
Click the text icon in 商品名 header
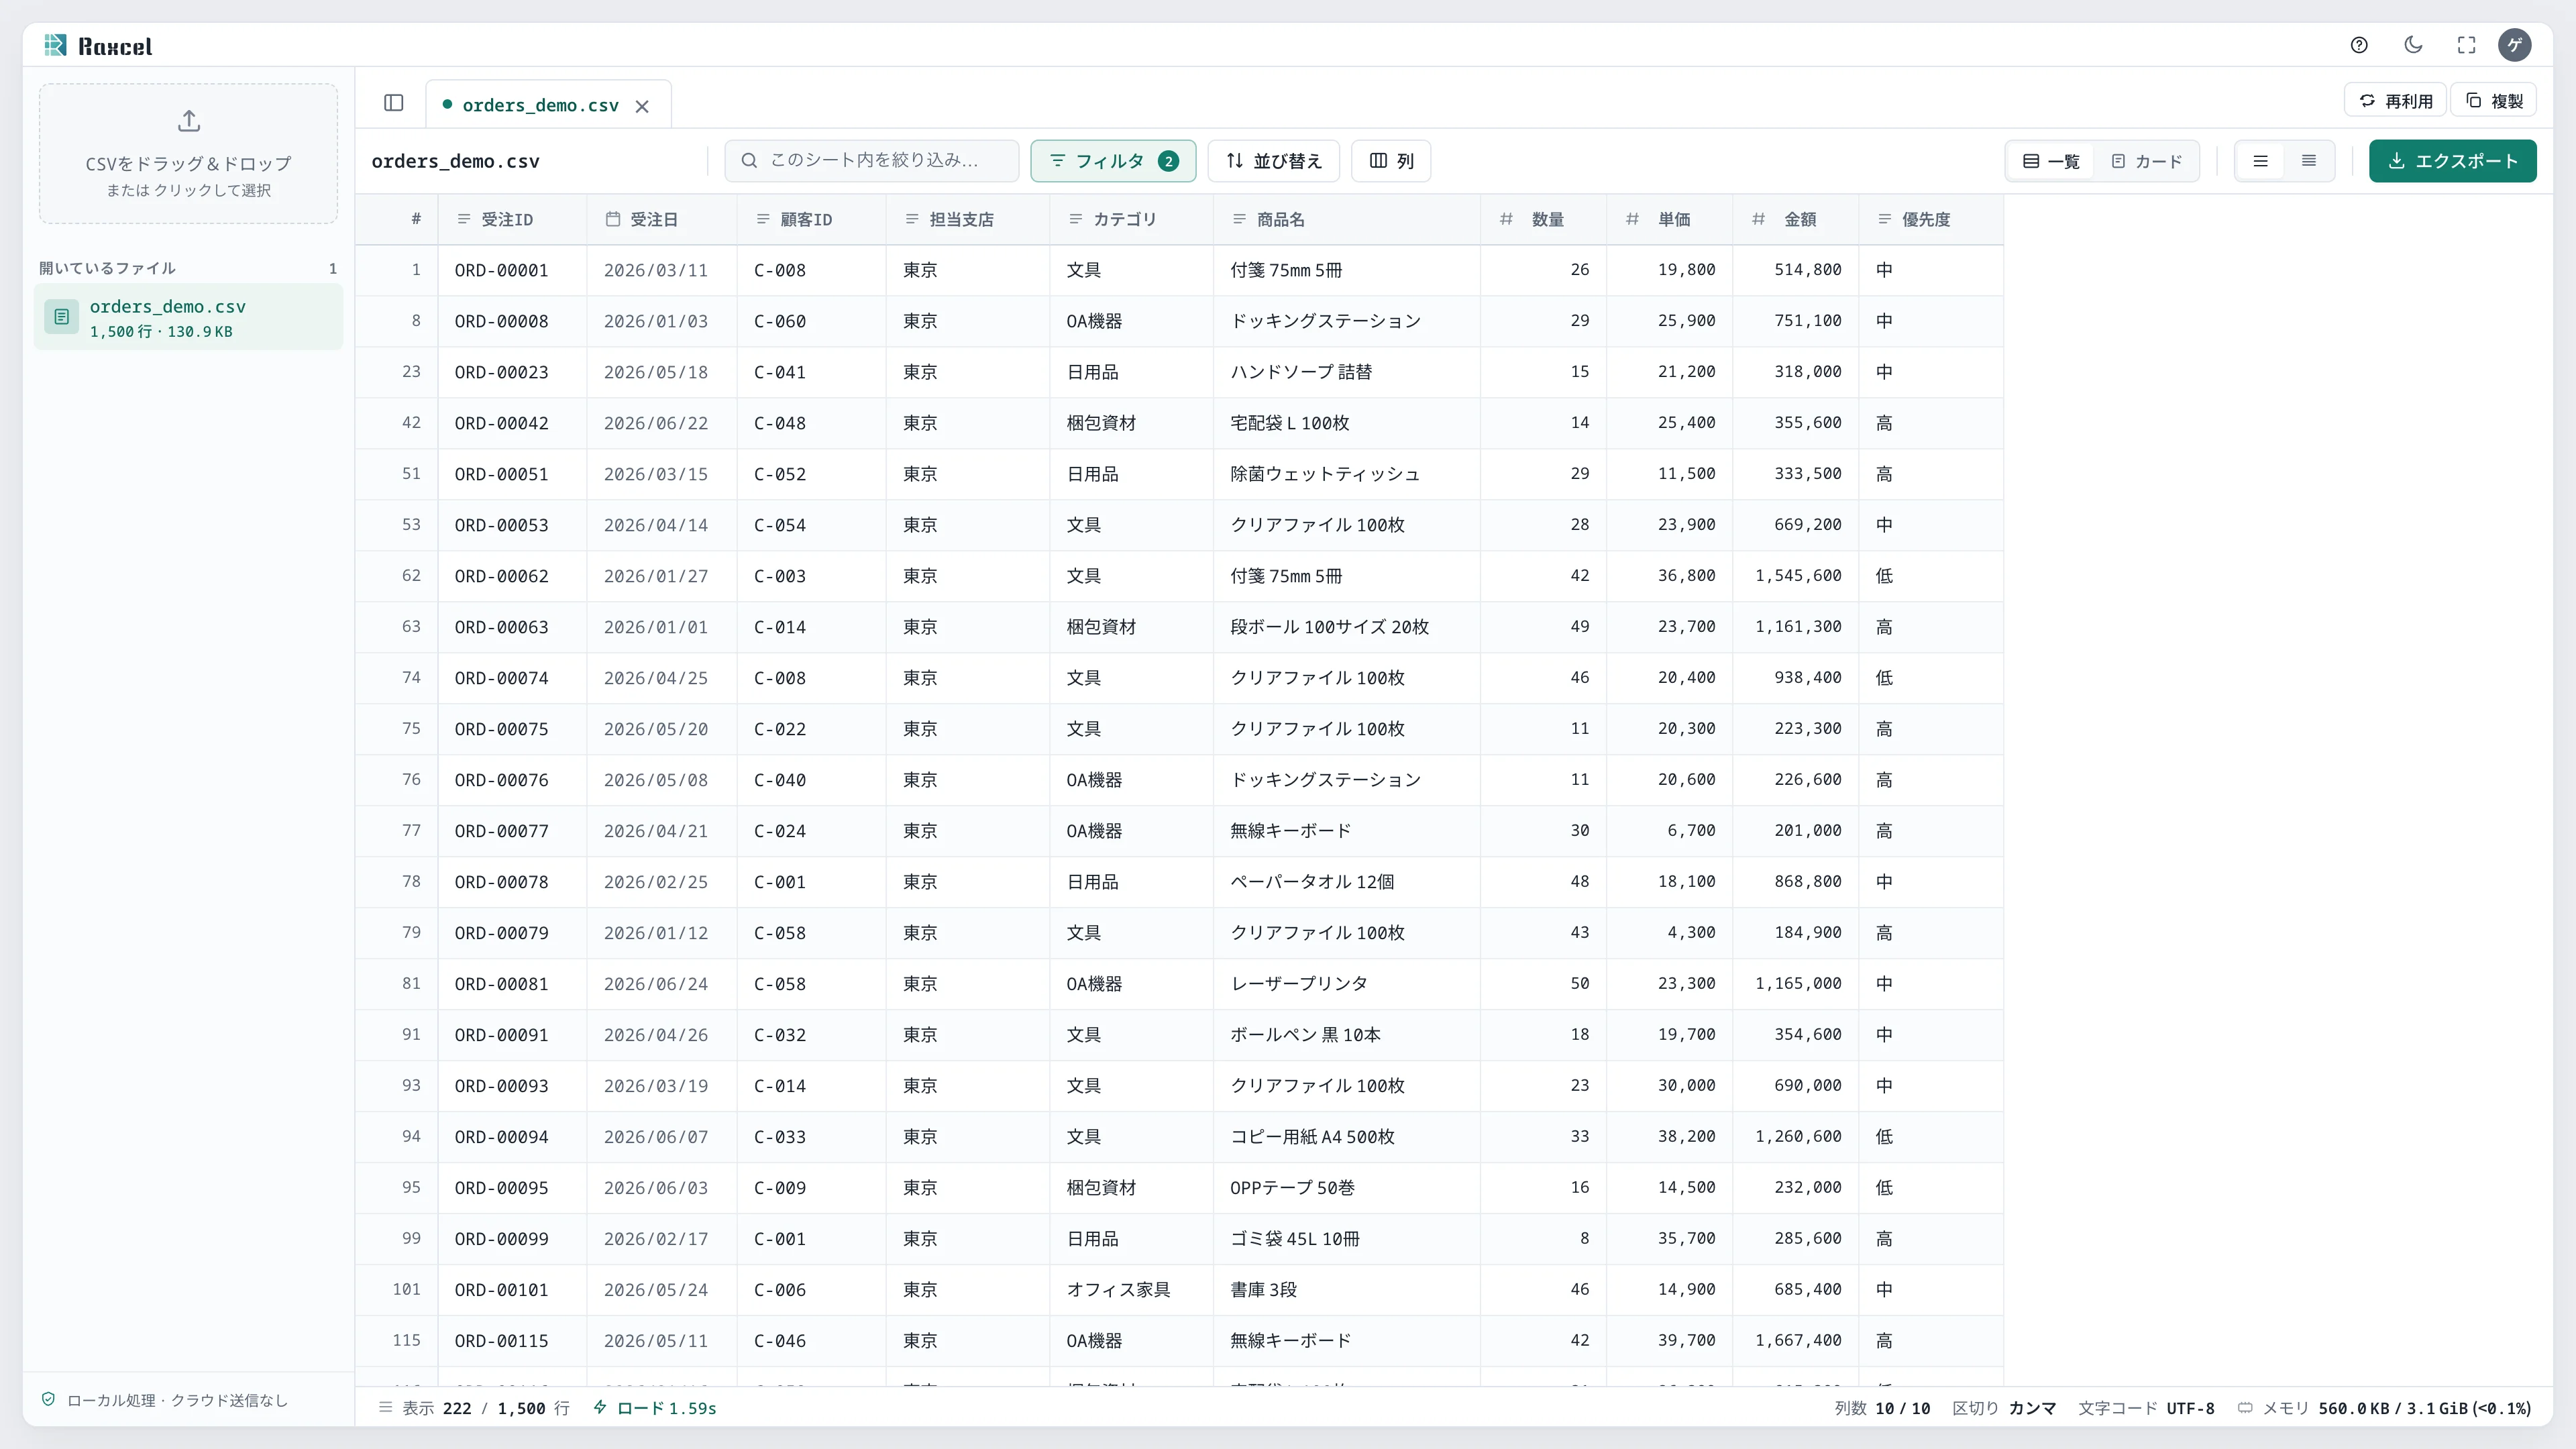pyautogui.click(x=1239, y=219)
